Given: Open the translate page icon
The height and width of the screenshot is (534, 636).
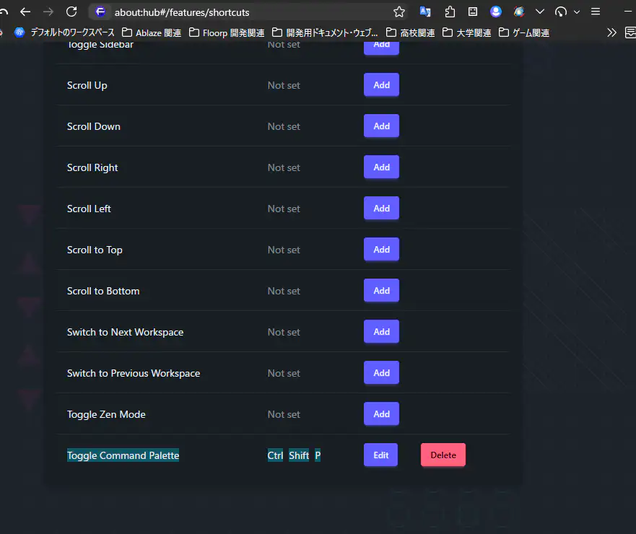Looking at the screenshot, I should (425, 12).
